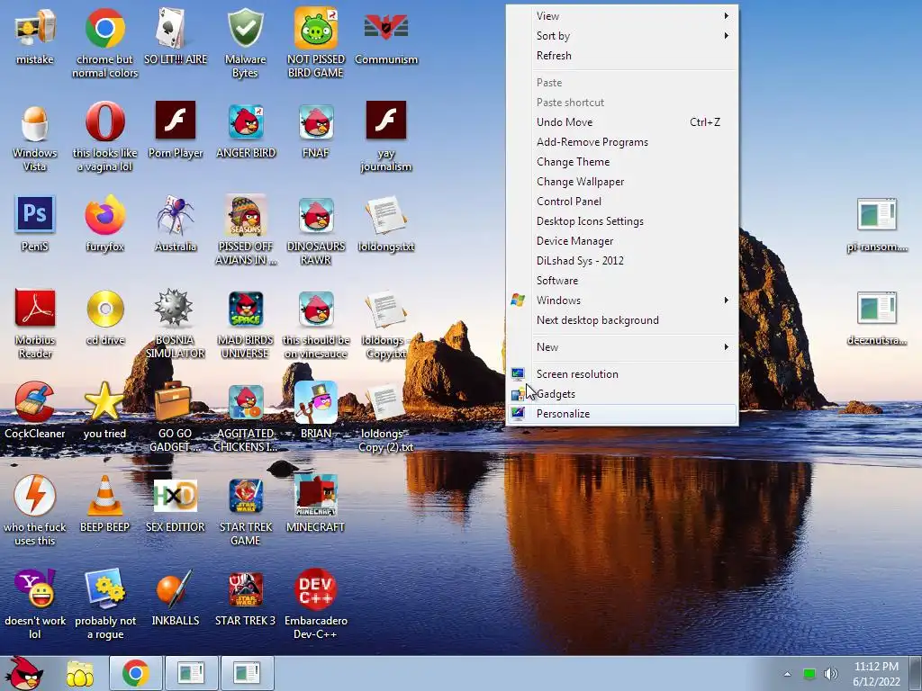Viewport: 922px width, 691px height.
Task: Click the 'yay journalism' Flash icon
Action: click(385, 137)
